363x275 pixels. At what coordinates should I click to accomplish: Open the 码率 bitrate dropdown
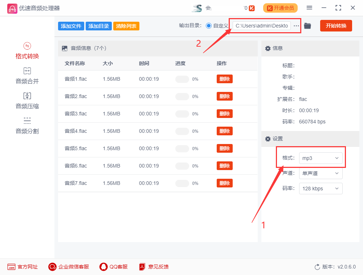coord(321,189)
